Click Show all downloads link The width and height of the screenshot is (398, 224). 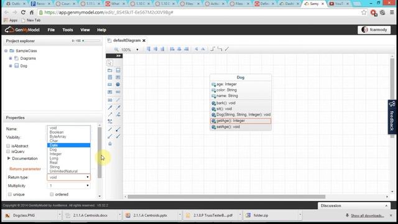367,216
